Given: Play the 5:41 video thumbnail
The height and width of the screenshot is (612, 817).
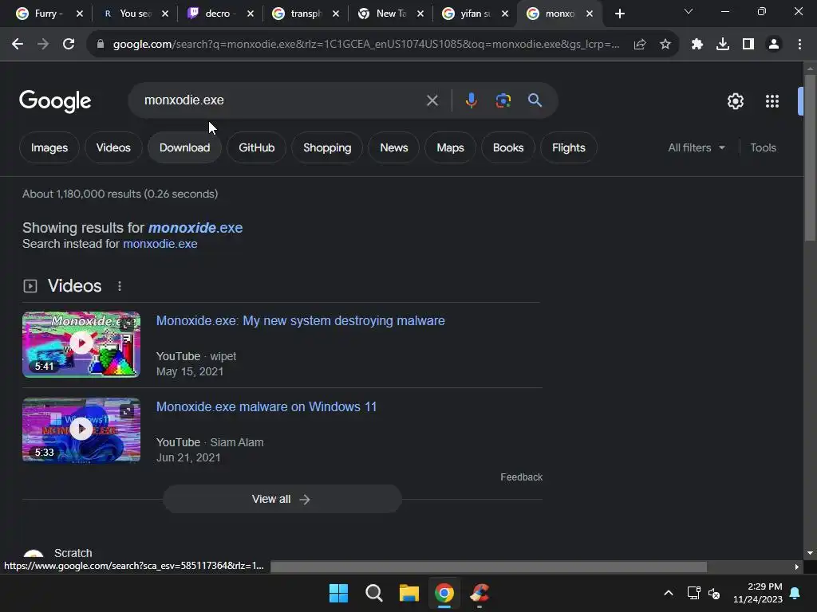Looking at the screenshot, I should pos(81,344).
